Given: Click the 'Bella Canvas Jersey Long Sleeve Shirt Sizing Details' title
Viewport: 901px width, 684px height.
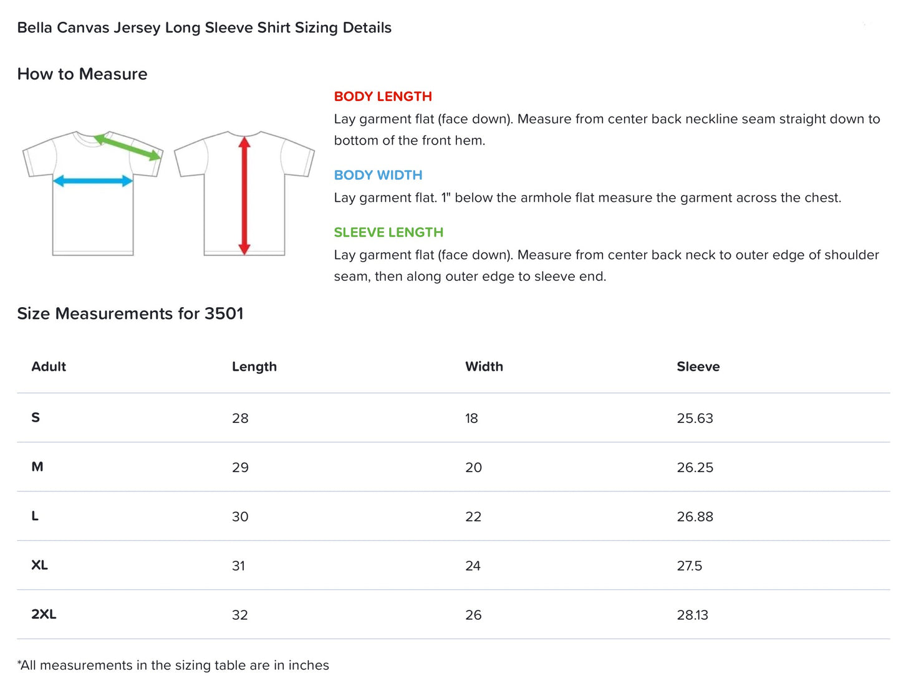Looking at the screenshot, I should (x=205, y=28).
